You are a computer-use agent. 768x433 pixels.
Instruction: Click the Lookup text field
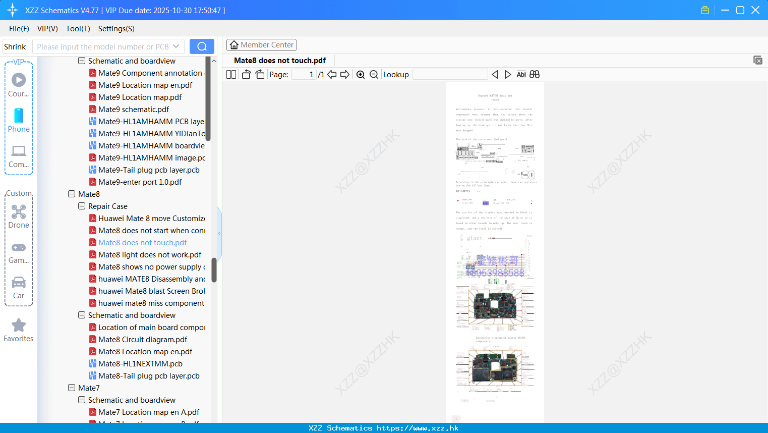[450, 74]
